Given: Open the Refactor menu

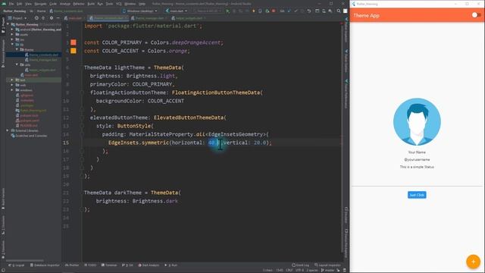Looking at the screenshot, I should (x=79, y=4).
